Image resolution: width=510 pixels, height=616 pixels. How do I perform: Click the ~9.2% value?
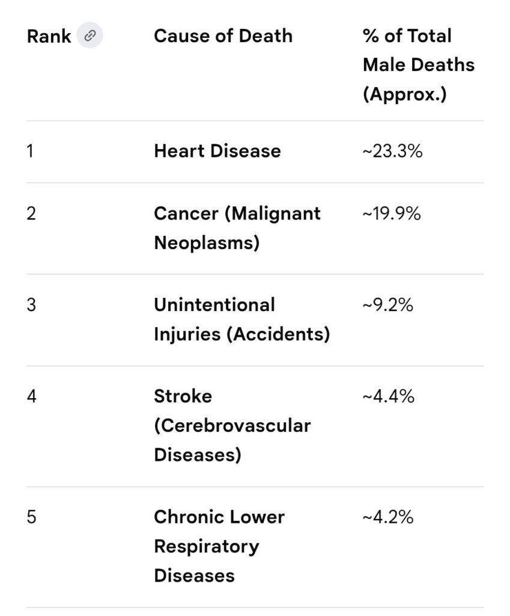click(387, 305)
